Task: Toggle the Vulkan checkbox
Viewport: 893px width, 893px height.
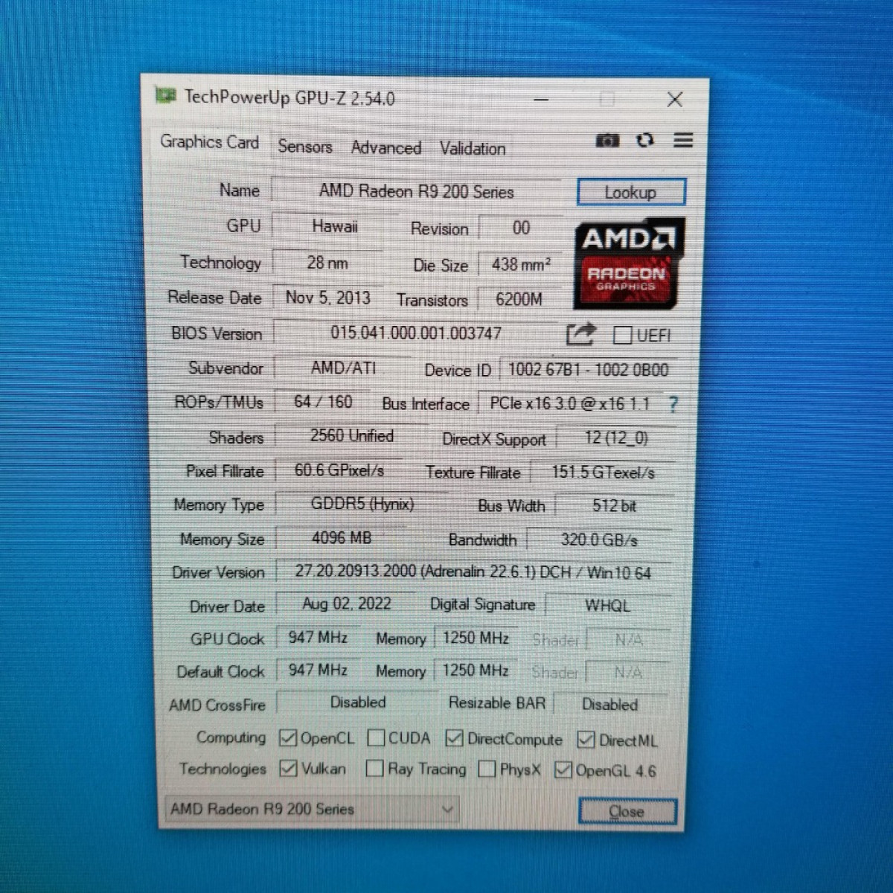Action: pyautogui.click(x=288, y=768)
